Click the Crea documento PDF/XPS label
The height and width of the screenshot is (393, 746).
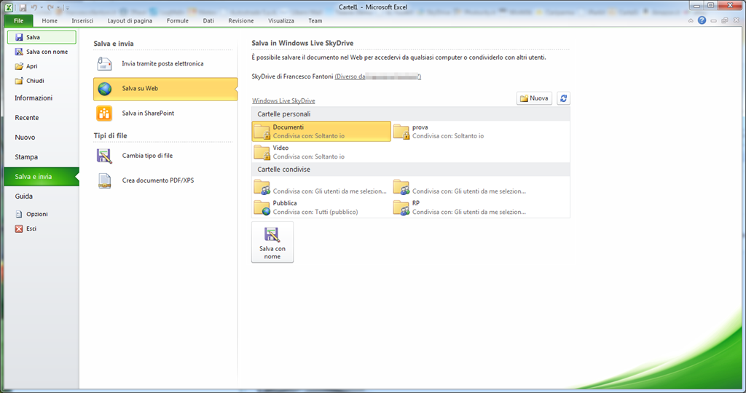tap(158, 180)
